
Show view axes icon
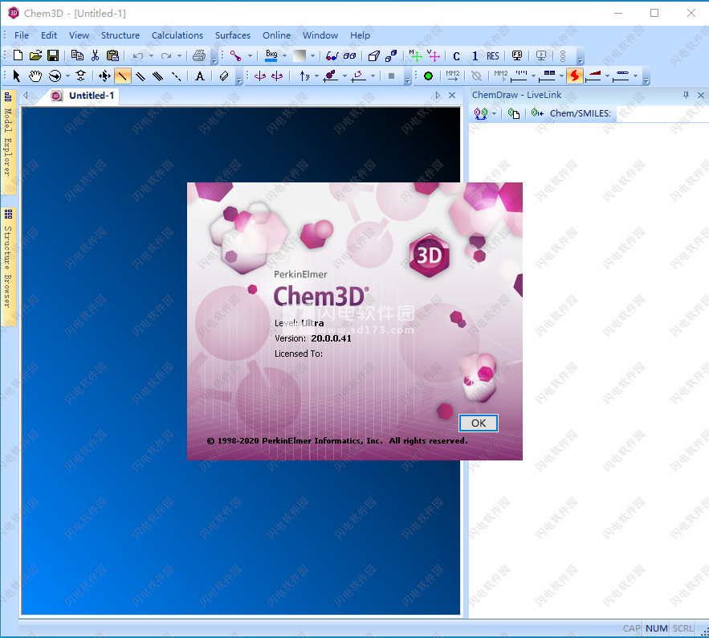[433, 55]
